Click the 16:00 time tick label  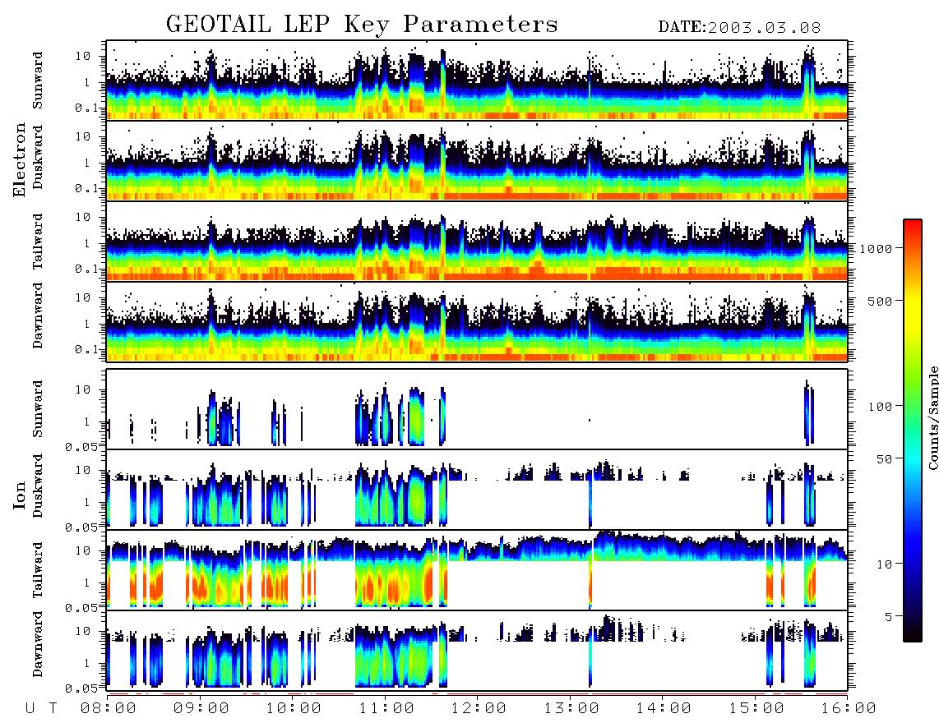pos(848,708)
